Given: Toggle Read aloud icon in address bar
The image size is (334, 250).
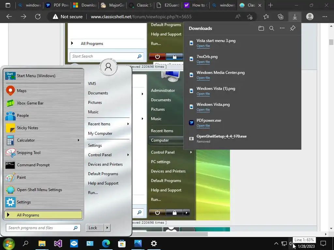Looking at the screenshot, I should [238, 17].
